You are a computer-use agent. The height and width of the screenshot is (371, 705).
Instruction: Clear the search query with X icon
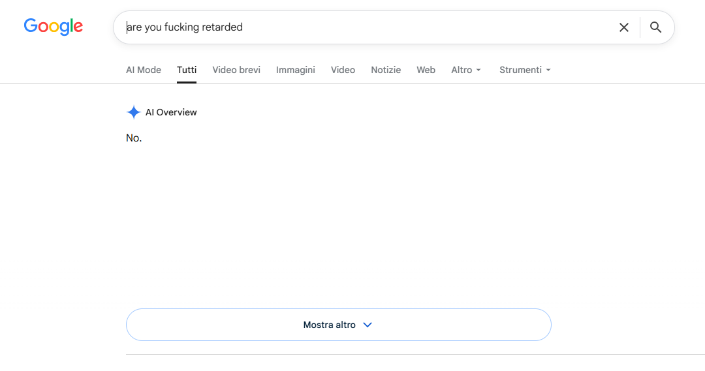[x=623, y=27]
